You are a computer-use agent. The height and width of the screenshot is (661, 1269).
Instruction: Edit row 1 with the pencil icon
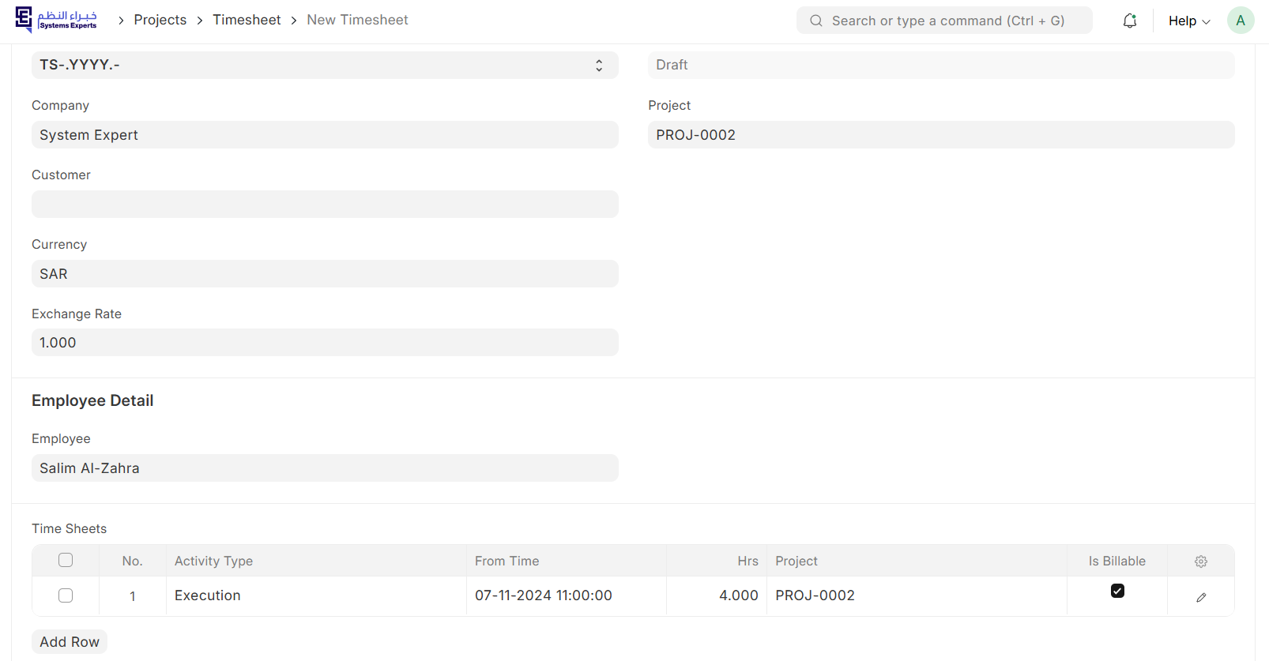(x=1200, y=597)
